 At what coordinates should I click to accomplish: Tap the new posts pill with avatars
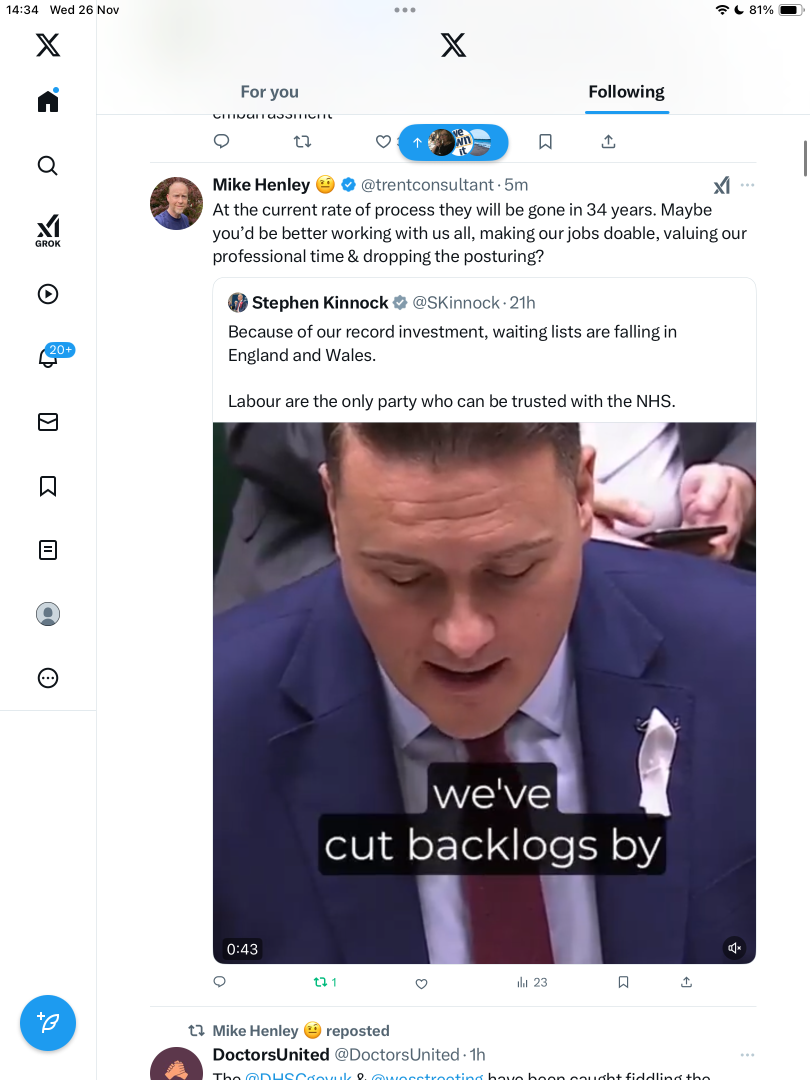tap(453, 142)
